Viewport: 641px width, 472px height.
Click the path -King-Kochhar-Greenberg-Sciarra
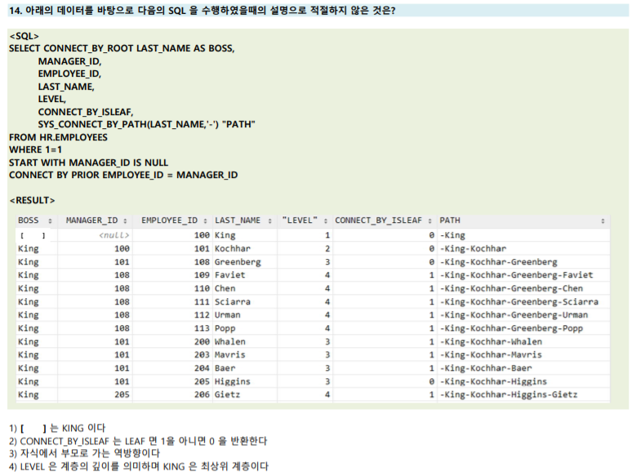coord(519,302)
